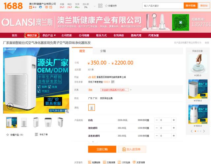Screen dimensions: 211x164
Task: Click the star favorite-shop icon
Action: pos(106,6)
